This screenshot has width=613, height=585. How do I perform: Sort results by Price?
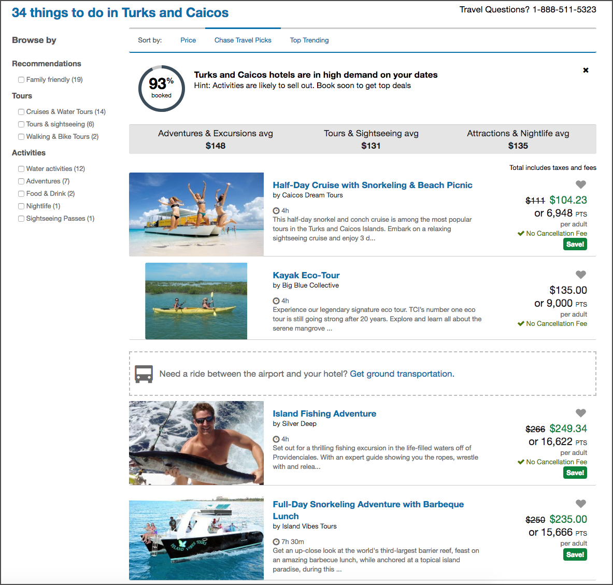pos(188,40)
